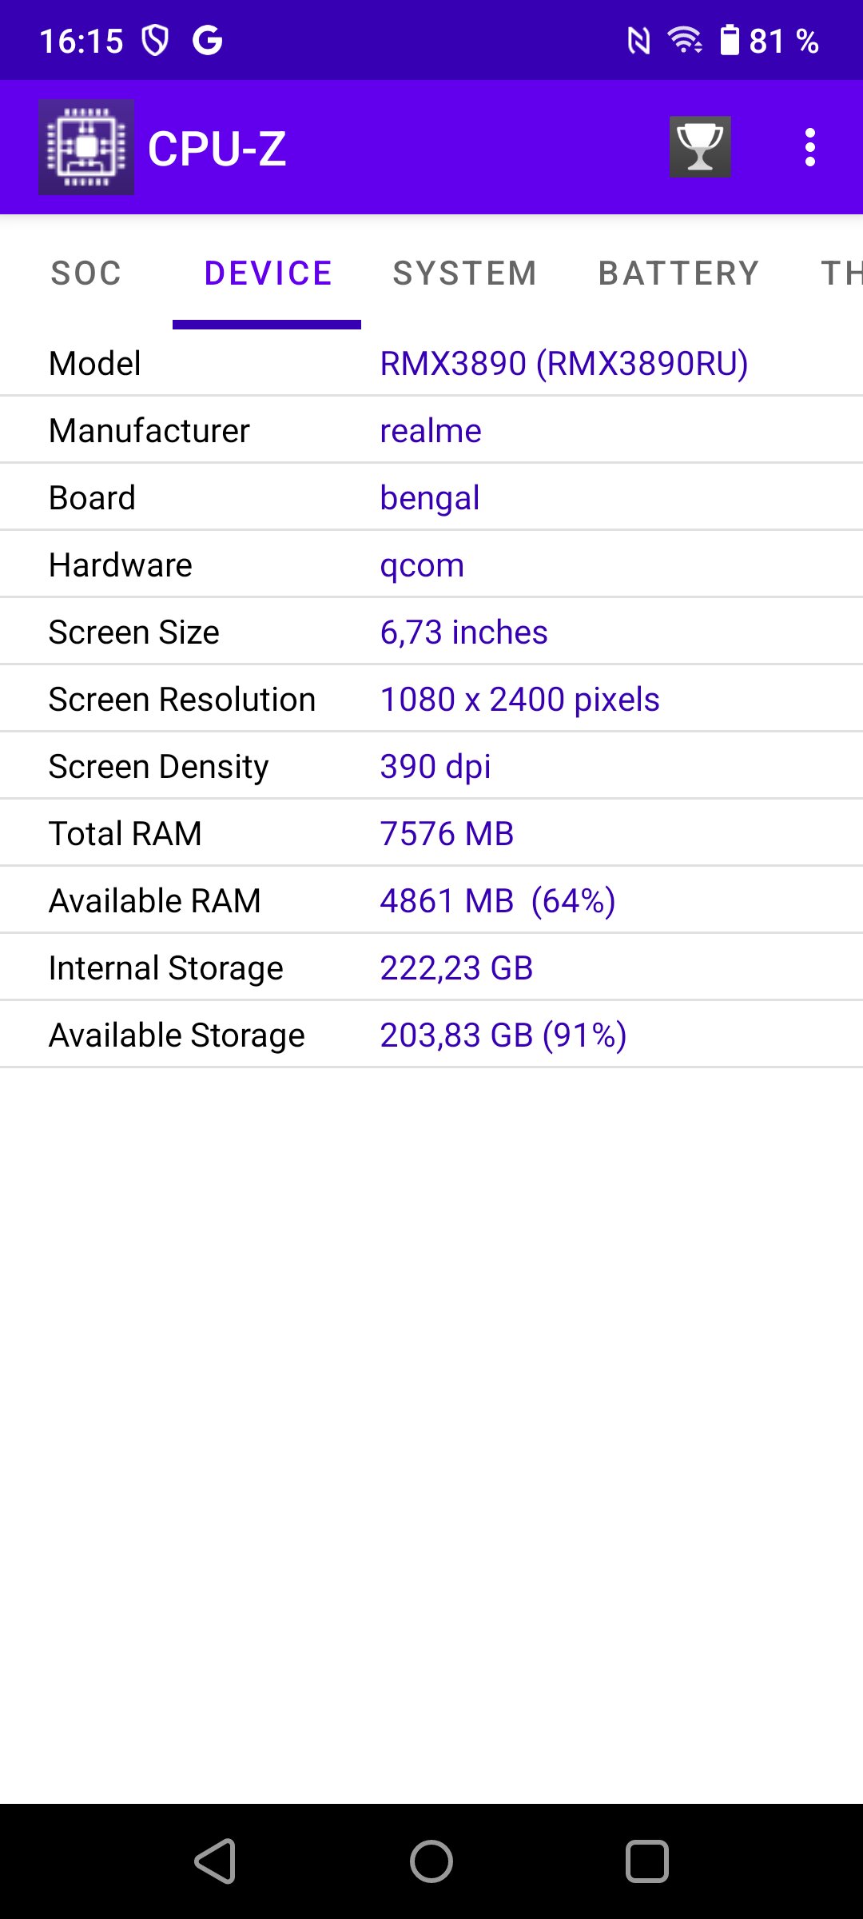
Task: Open the trophy benchmark icon
Action: (700, 147)
